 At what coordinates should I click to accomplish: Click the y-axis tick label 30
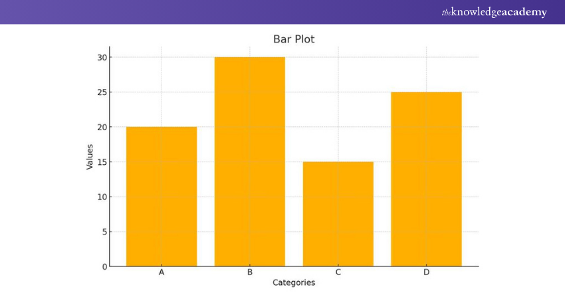tap(101, 57)
